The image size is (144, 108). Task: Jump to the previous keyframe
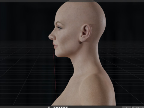57,107
